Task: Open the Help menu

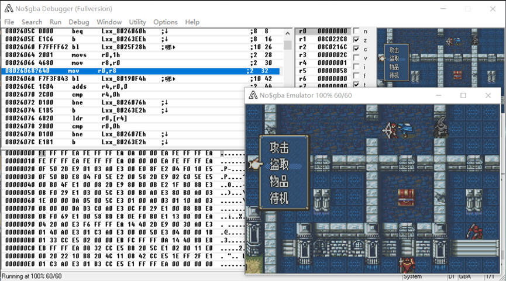Action: click(192, 22)
